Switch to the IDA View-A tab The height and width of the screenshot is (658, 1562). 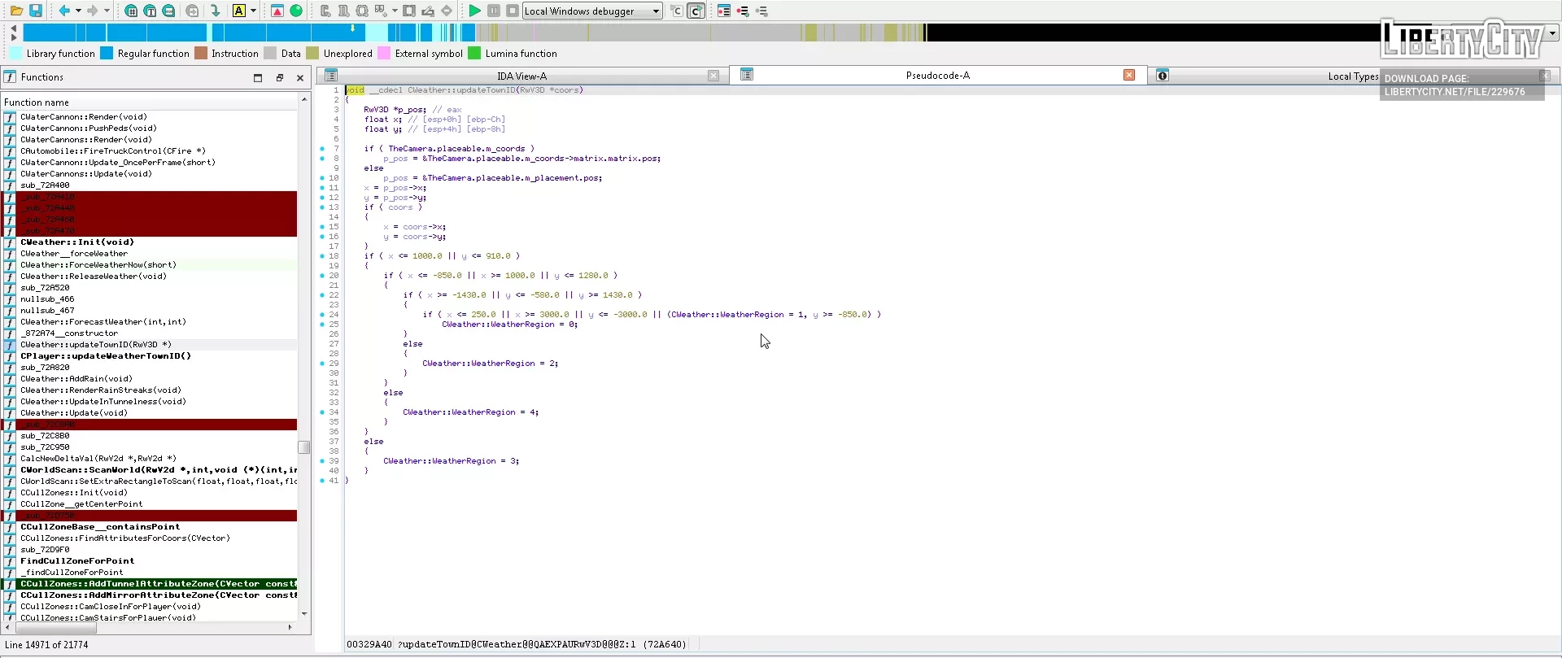click(521, 76)
